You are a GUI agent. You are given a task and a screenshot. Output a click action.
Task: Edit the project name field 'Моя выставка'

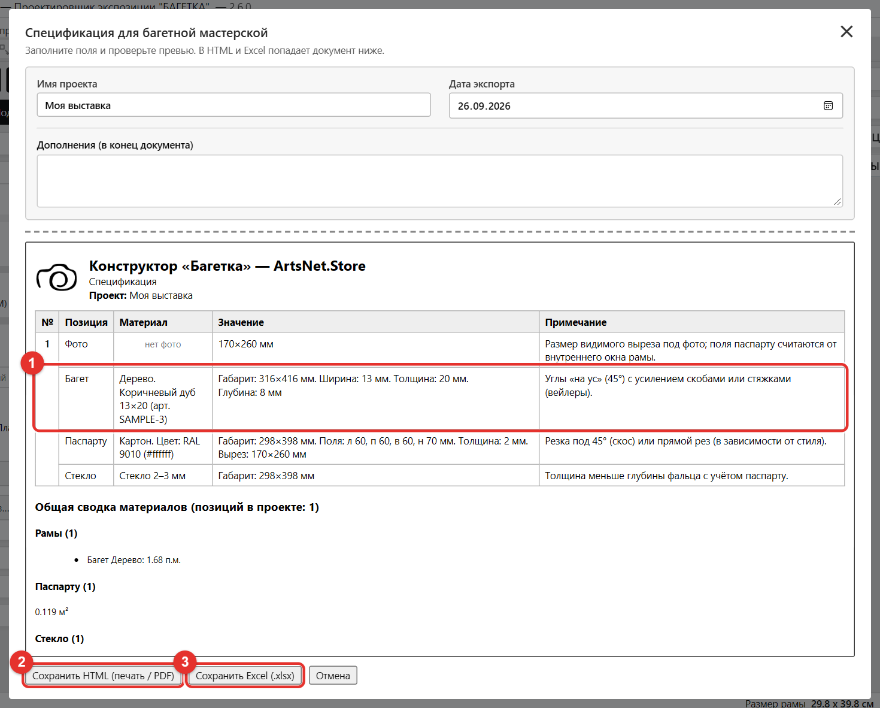[233, 105]
